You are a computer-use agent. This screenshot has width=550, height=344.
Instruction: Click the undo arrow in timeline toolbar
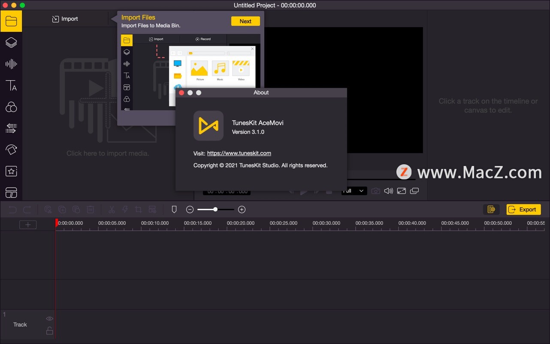click(13, 210)
